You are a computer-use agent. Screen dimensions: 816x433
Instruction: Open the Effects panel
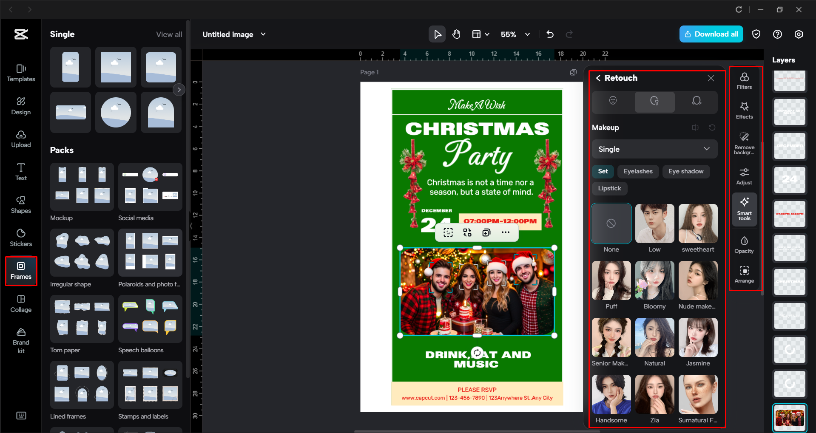click(x=744, y=110)
